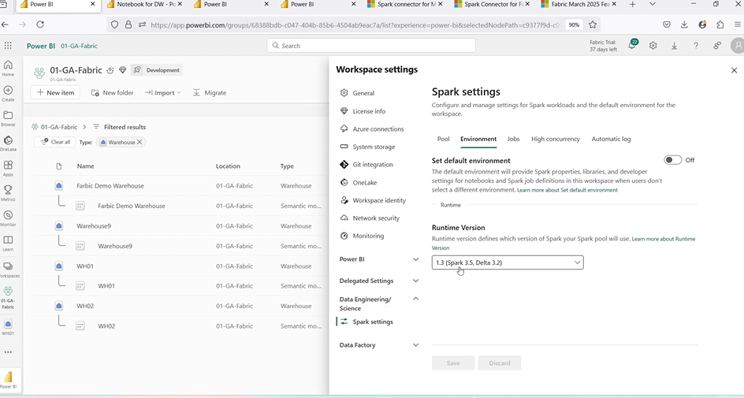Open the user account avatar
The width and height of the screenshot is (744, 398).
pyautogui.click(x=738, y=46)
